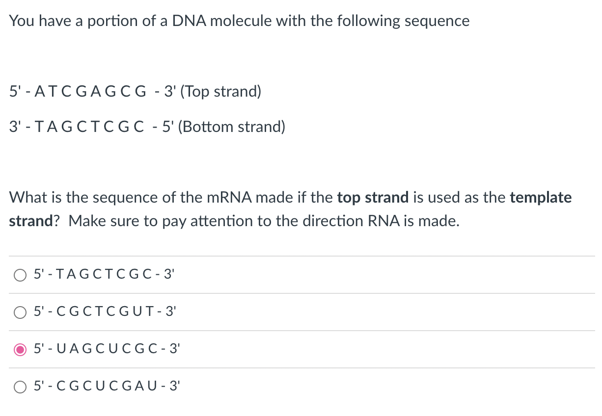Image resolution: width=602 pixels, height=416 pixels.
Task: Click the question title line
Action: click(x=239, y=21)
